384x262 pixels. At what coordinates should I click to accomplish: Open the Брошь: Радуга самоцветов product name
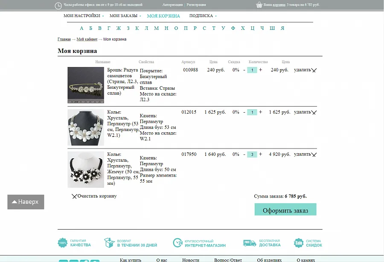[x=123, y=82]
